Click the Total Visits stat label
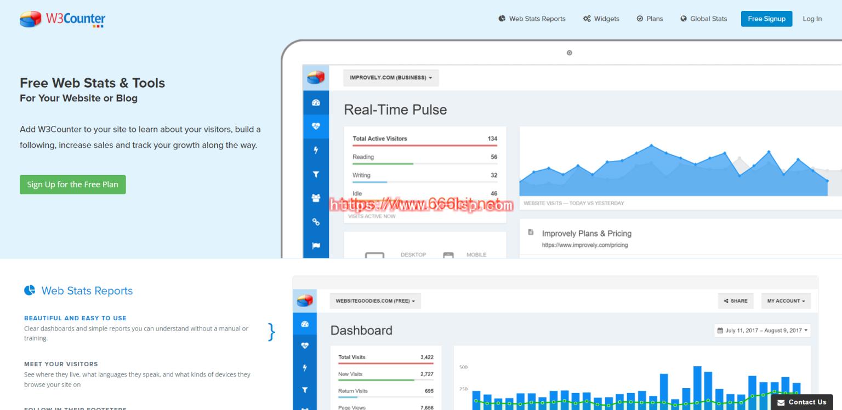Screen dimensions: 842x410 352,357
